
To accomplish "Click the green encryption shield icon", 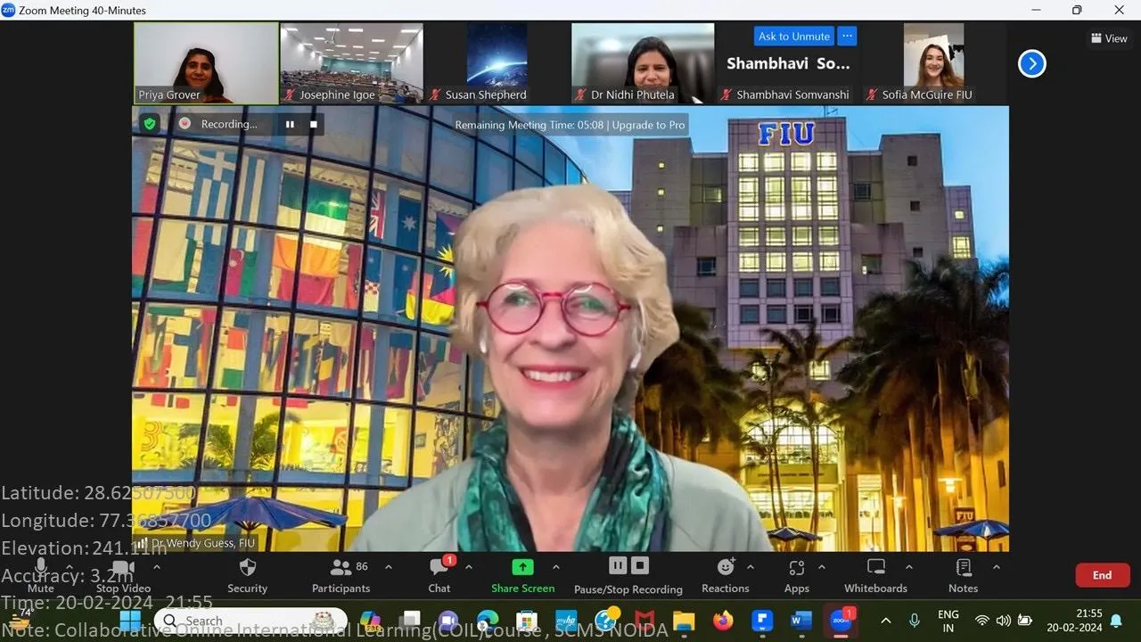I will coord(150,124).
